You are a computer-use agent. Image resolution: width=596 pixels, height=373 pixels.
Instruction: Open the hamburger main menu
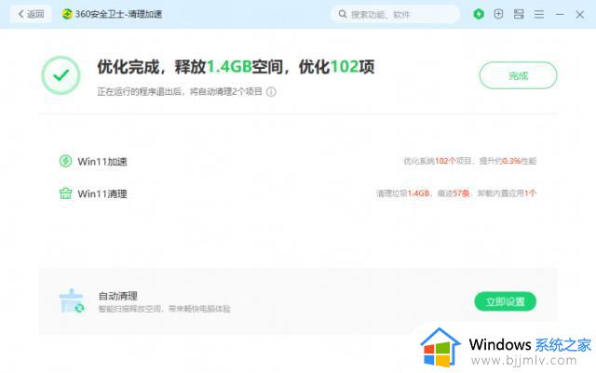click(539, 15)
